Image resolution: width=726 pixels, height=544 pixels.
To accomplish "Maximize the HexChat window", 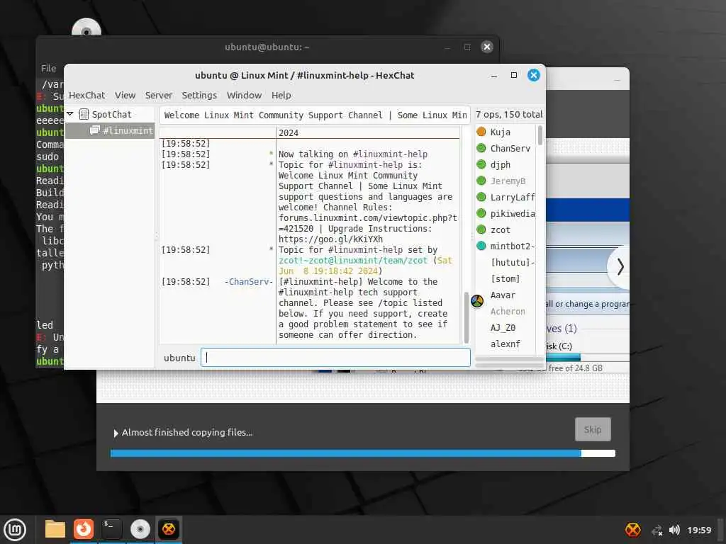I will 514,75.
